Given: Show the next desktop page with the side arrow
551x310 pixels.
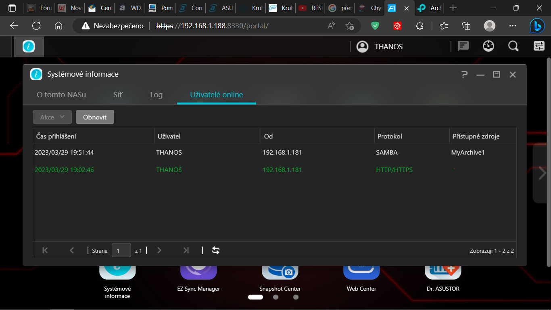Looking at the screenshot, I should point(542,173).
